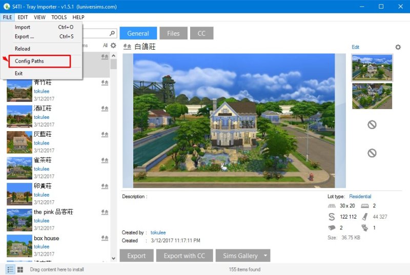Viewport: 410px width, 275px height.
Task: Open the FILE menu
Action: [7, 17]
